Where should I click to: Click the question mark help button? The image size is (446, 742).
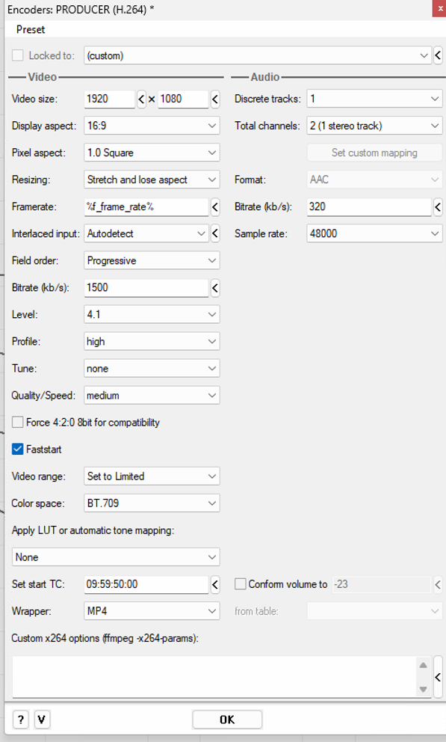[x=20, y=720]
